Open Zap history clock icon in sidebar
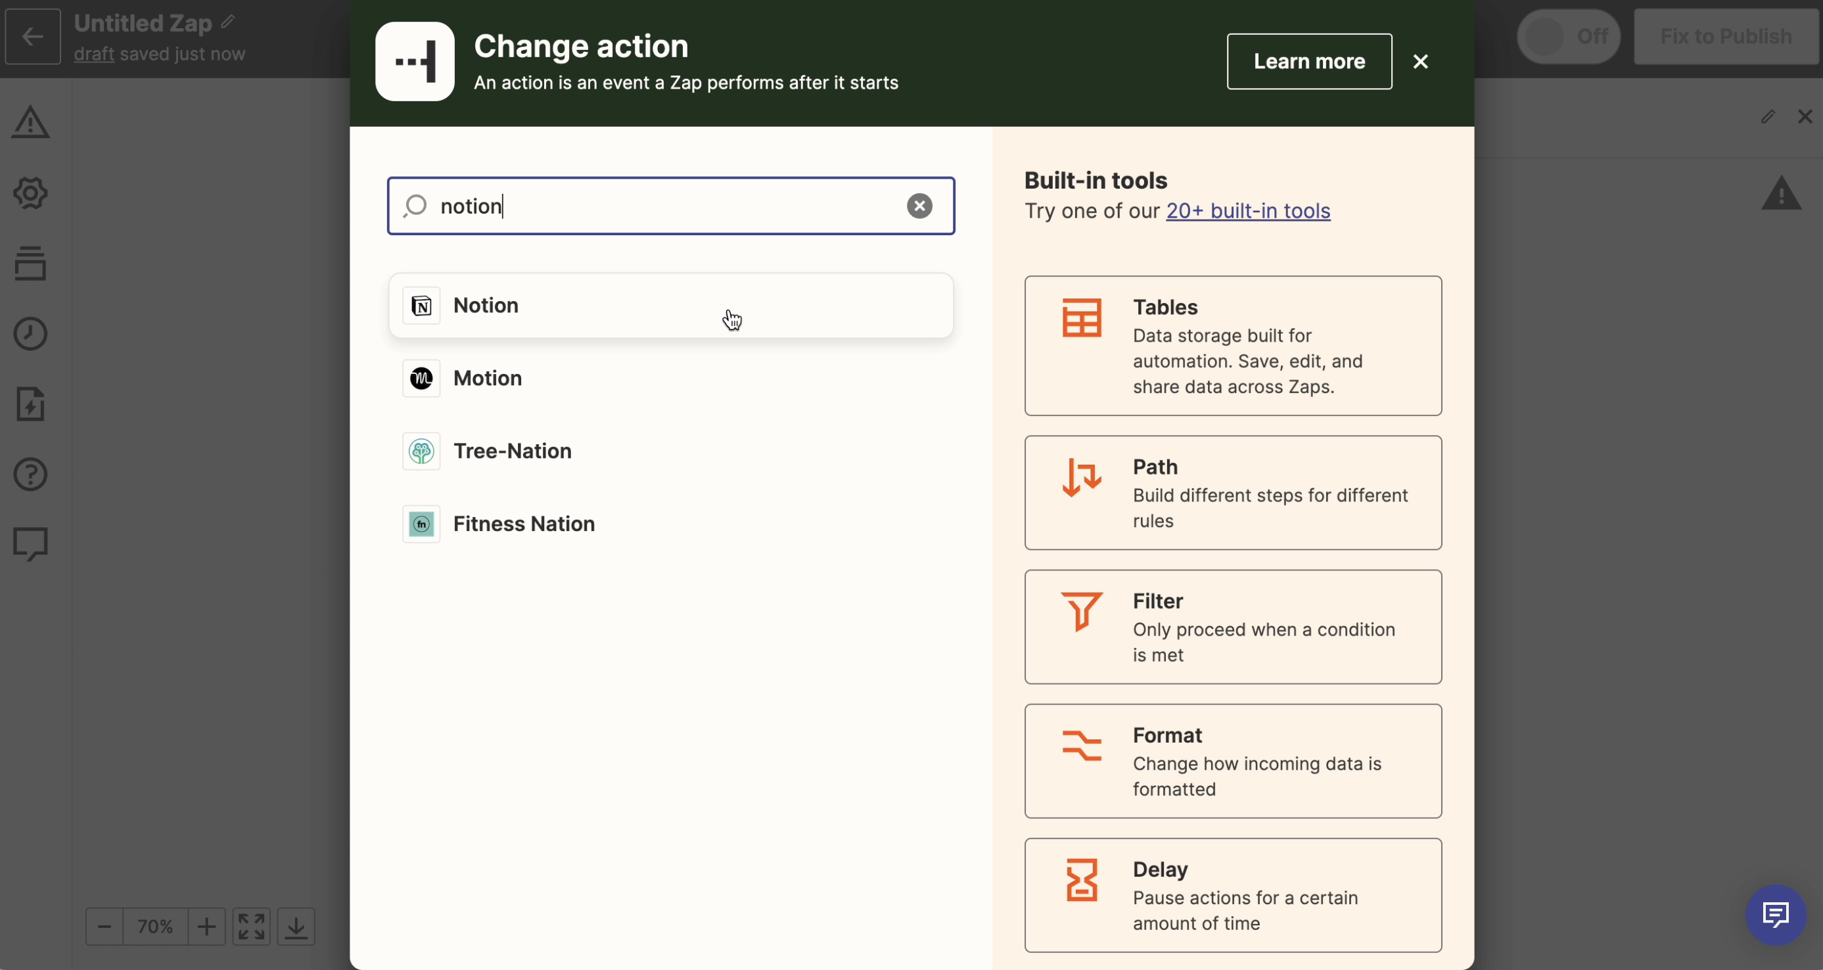The height and width of the screenshot is (970, 1823). pos(30,334)
